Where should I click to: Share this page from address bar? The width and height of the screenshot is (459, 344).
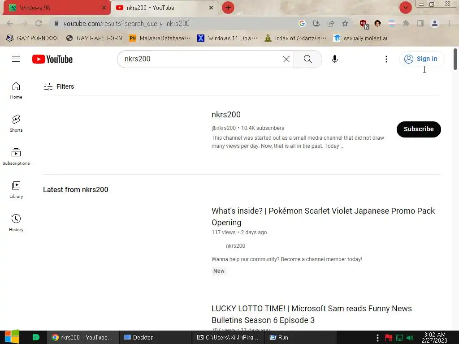click(x=331, y=23)
